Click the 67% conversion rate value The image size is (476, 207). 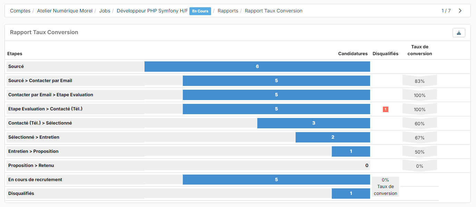pyautogui.click(x=419, y=138)
